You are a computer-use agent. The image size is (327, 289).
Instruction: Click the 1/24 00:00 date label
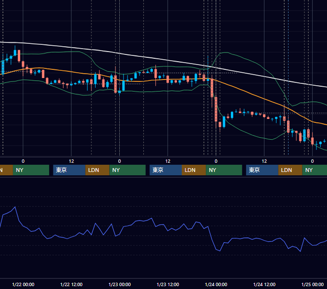(216, 284)
